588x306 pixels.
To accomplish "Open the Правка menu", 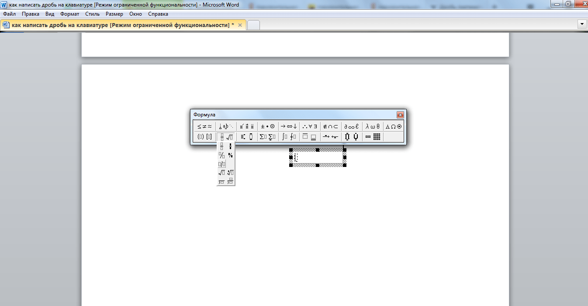I will [31, 14].
